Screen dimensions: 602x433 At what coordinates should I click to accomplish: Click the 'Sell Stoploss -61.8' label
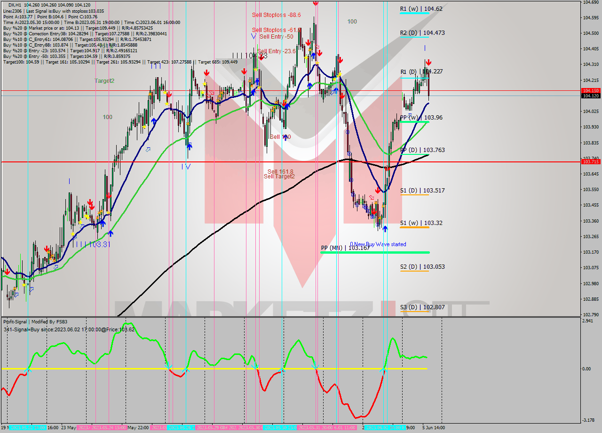(277, 30)
